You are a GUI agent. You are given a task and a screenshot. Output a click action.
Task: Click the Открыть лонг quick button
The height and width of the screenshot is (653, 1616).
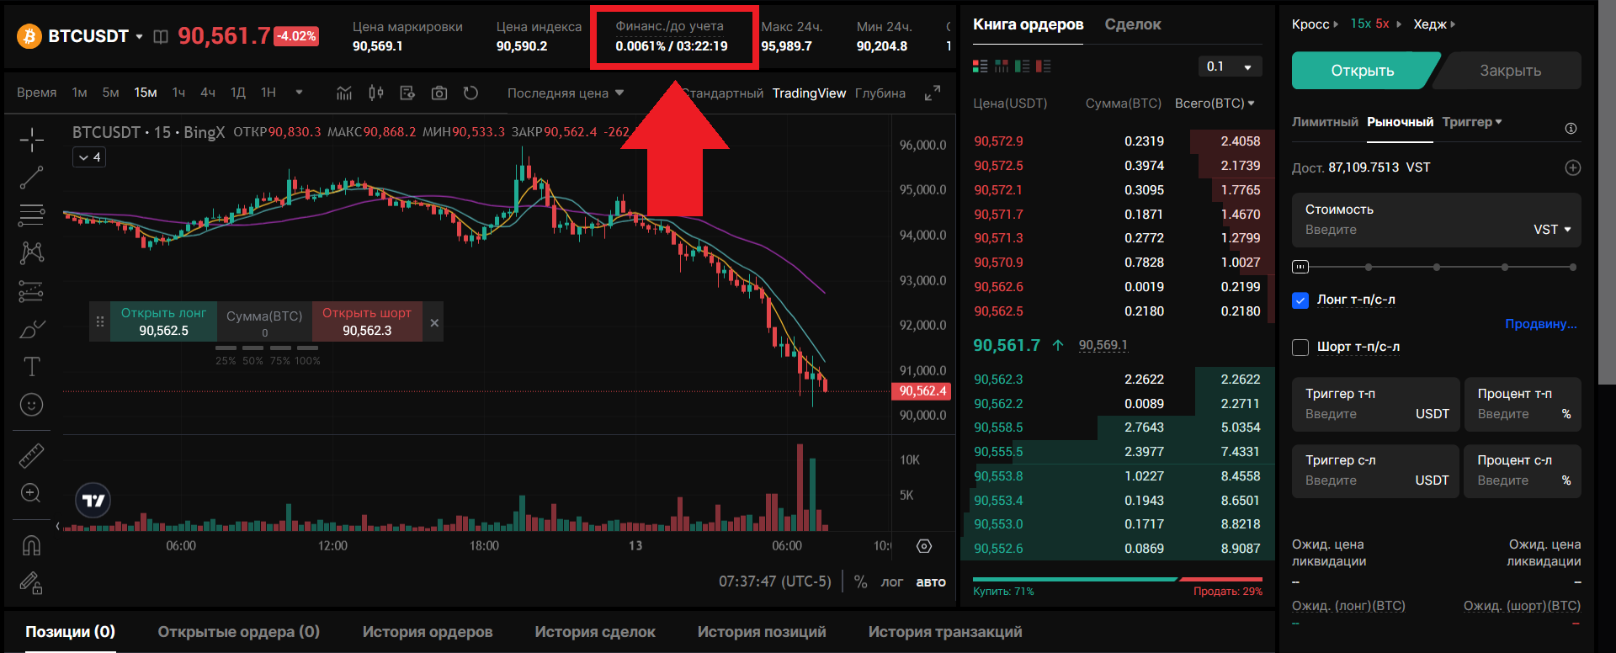pos(163,321)
